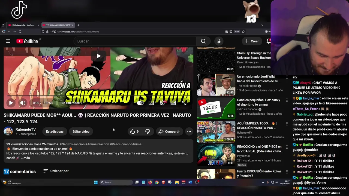Open the player settings gear
The width and height of the screenshot is (349, 196).
162,103
